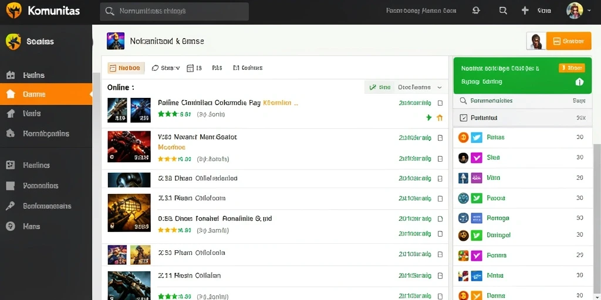601x300 pixels.
Task: Click the plus icon in the header
Action: click(525, 11)
